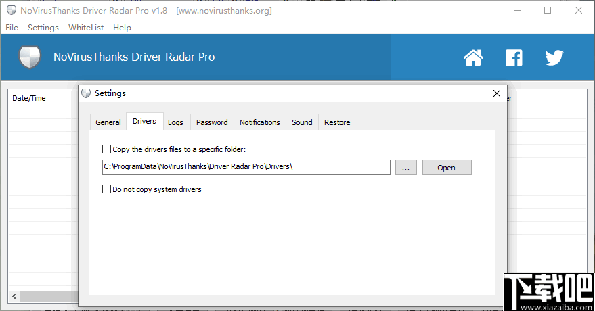Click the shield logo in the banner

(x=30, y=57)
